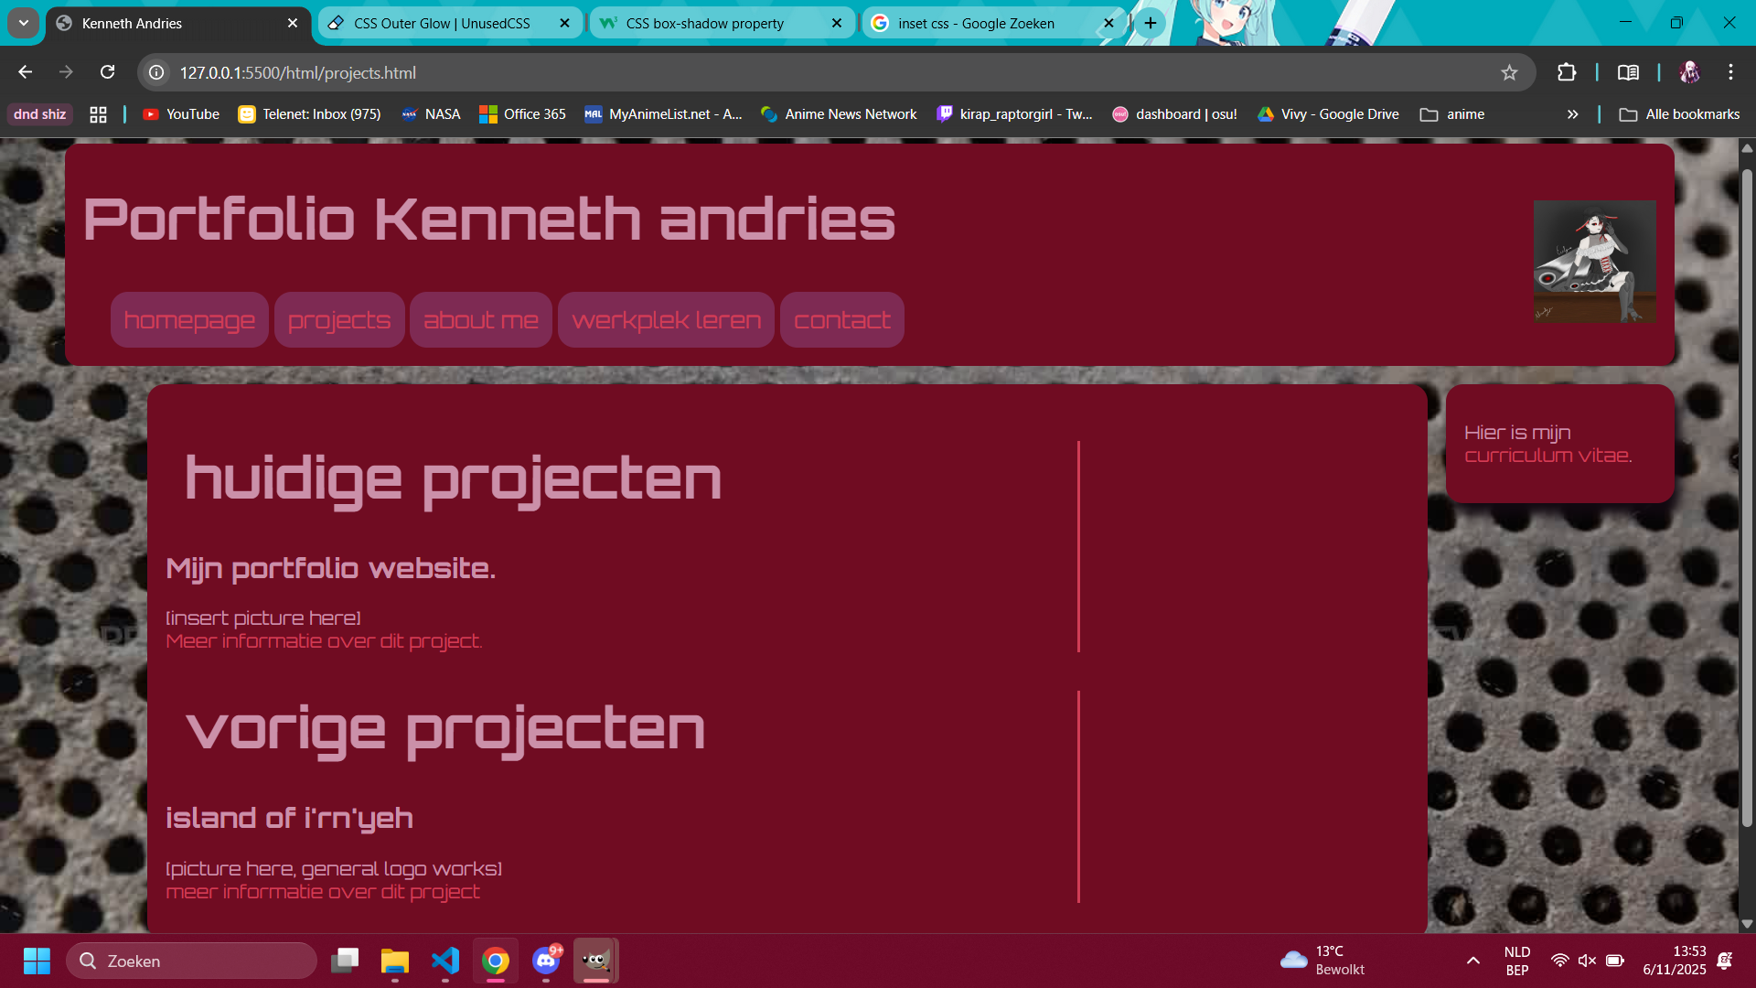Open the about me navigation button
This screenshot has width=1756, height=988.
(x=481, y=320)
